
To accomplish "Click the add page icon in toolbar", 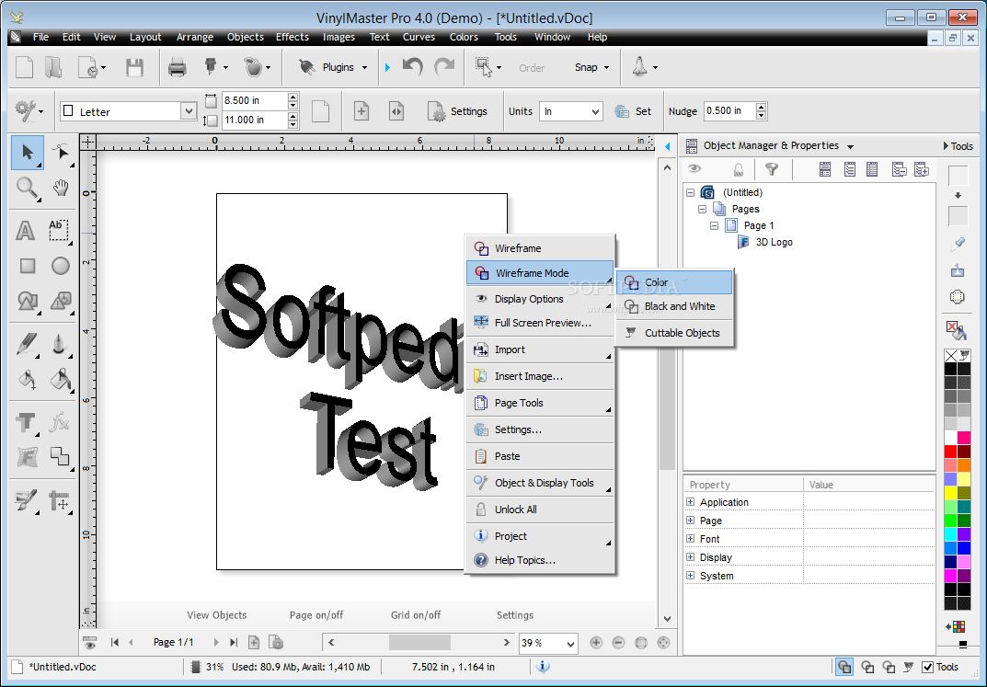I will tap(362, 111).
